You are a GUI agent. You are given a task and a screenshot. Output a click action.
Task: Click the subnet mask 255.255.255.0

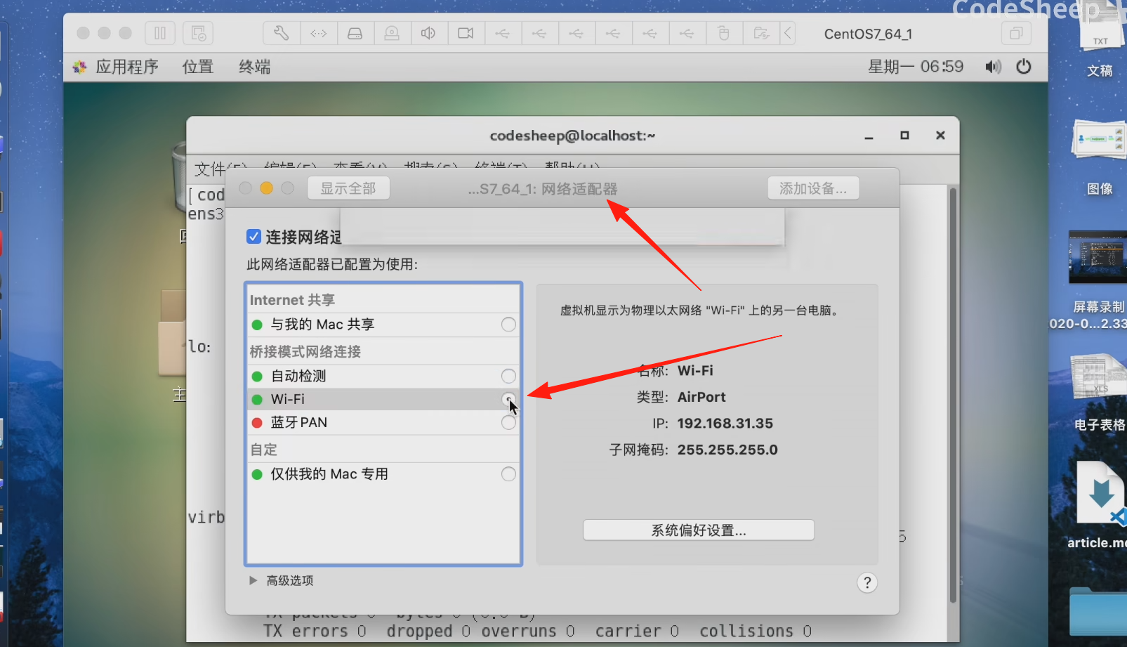click(727, 450)
